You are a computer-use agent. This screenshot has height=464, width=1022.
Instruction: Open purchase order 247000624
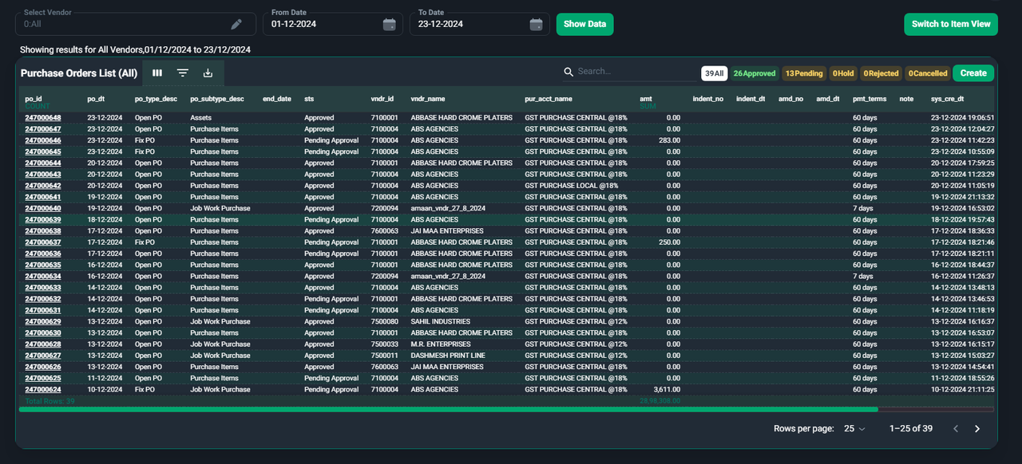(43, 390)
